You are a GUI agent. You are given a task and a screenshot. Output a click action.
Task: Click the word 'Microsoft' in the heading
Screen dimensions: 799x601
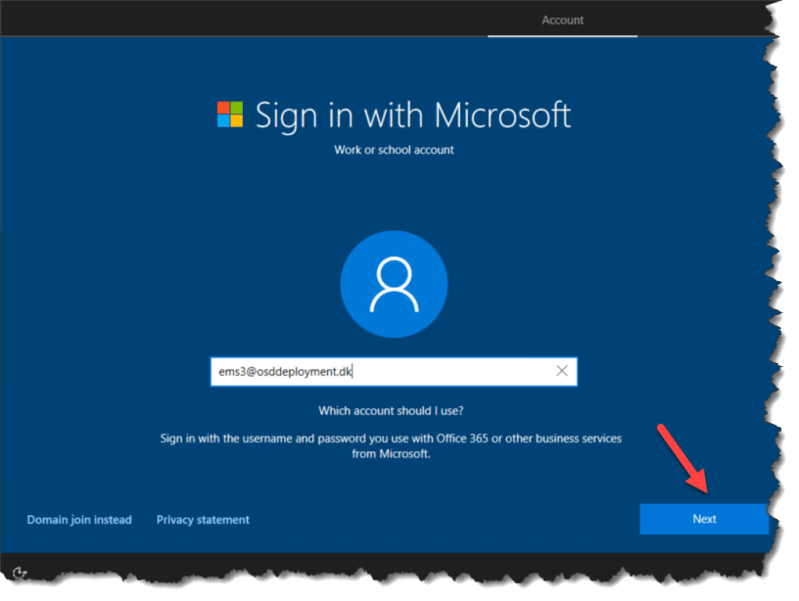502,115
